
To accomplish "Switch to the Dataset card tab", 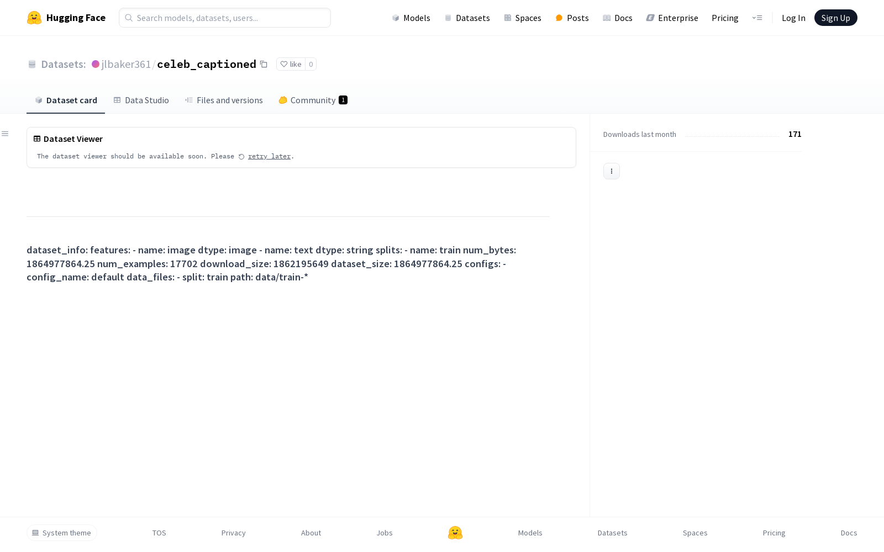I will coord(66,100).
